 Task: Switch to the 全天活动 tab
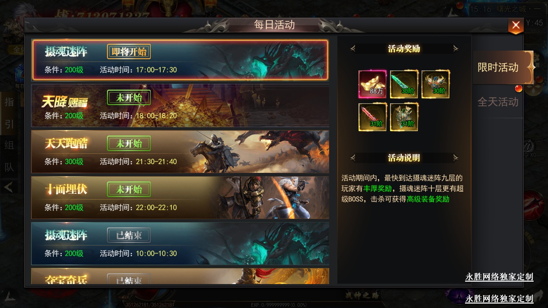[498, 102]
